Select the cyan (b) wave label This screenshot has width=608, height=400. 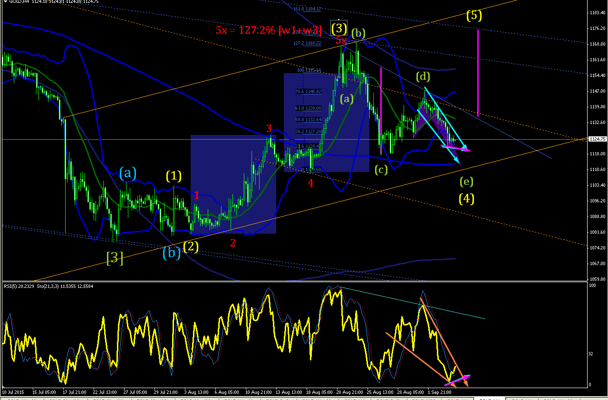pyautogui.click(x=171, y=253)
